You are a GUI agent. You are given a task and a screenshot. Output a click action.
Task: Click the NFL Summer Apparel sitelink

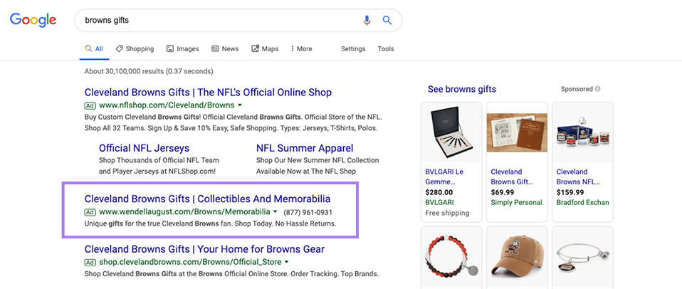coord(305,148)
